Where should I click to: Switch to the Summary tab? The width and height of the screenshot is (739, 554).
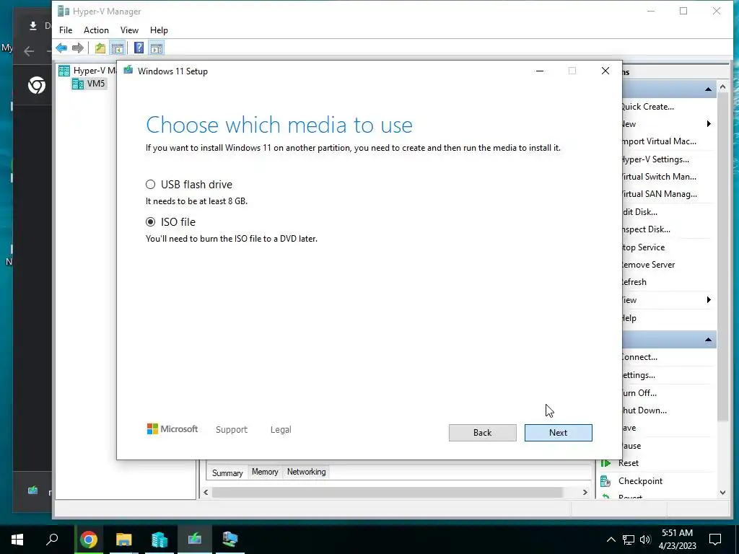tap(227, 473)
